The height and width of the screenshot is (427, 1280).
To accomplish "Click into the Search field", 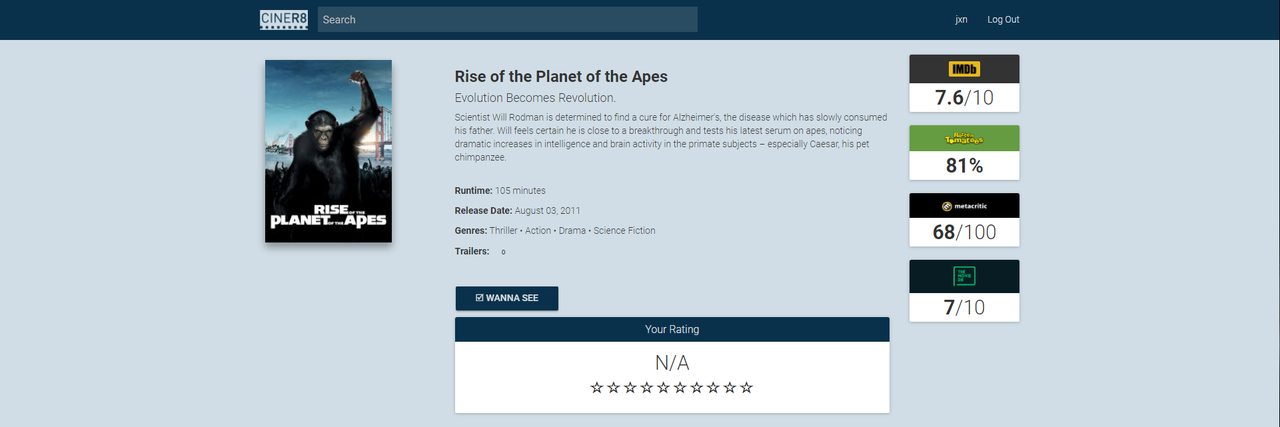I will 507,19.
